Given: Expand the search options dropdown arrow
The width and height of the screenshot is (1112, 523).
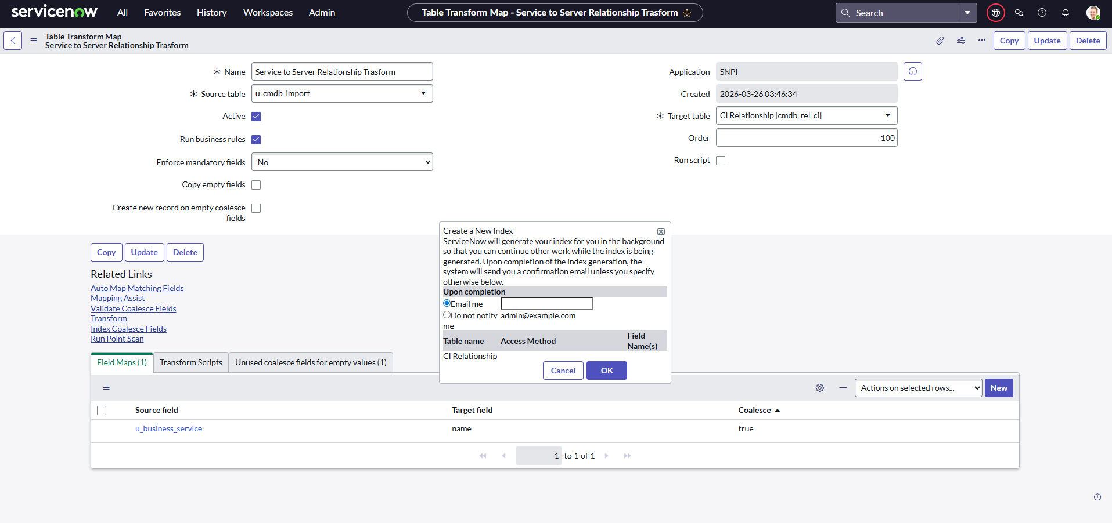Looking at the screenshot, I should click(967, 13).
